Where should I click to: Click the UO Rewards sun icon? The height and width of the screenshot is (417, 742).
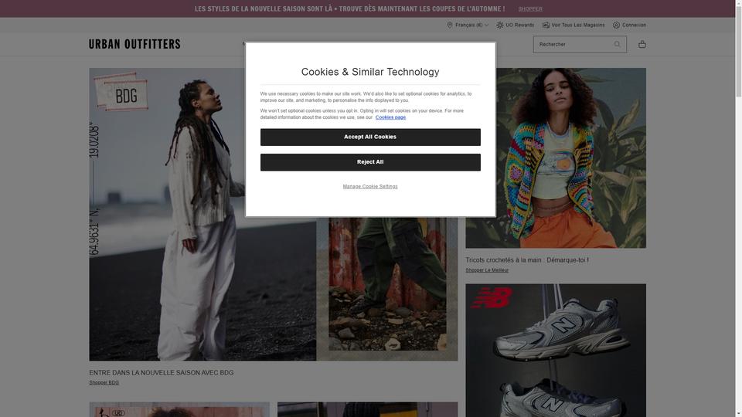[500, 25]
